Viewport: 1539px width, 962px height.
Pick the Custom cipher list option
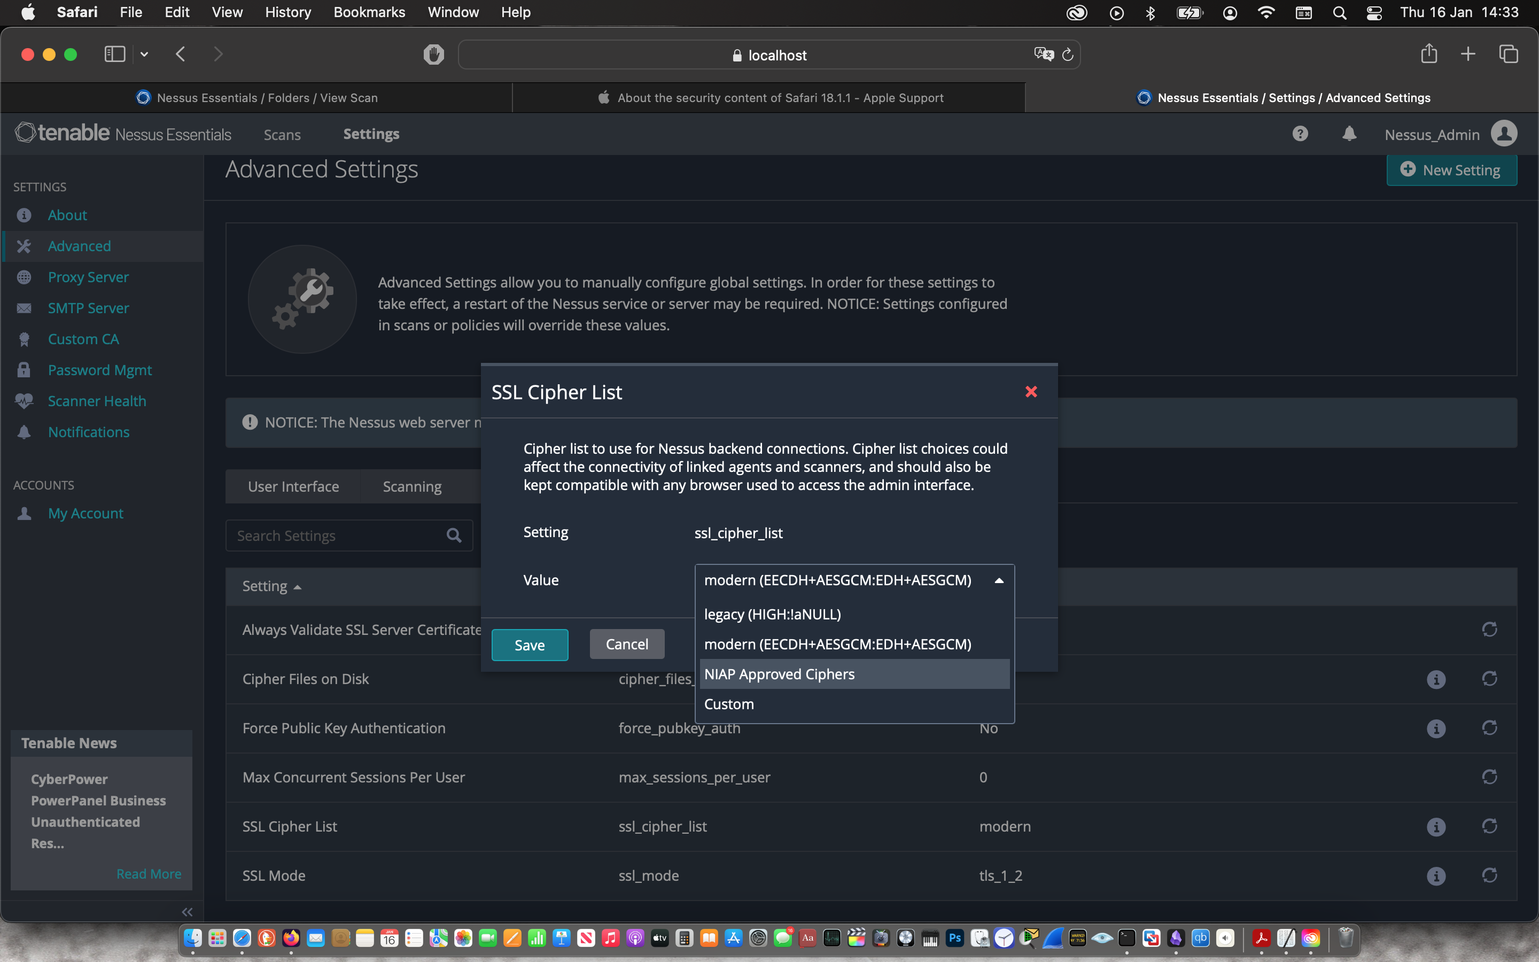click(x=729, y=704)
